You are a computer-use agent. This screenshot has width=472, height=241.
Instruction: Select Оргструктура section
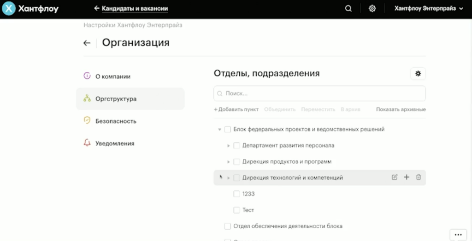pyautogui.click(x=130, y=98)
